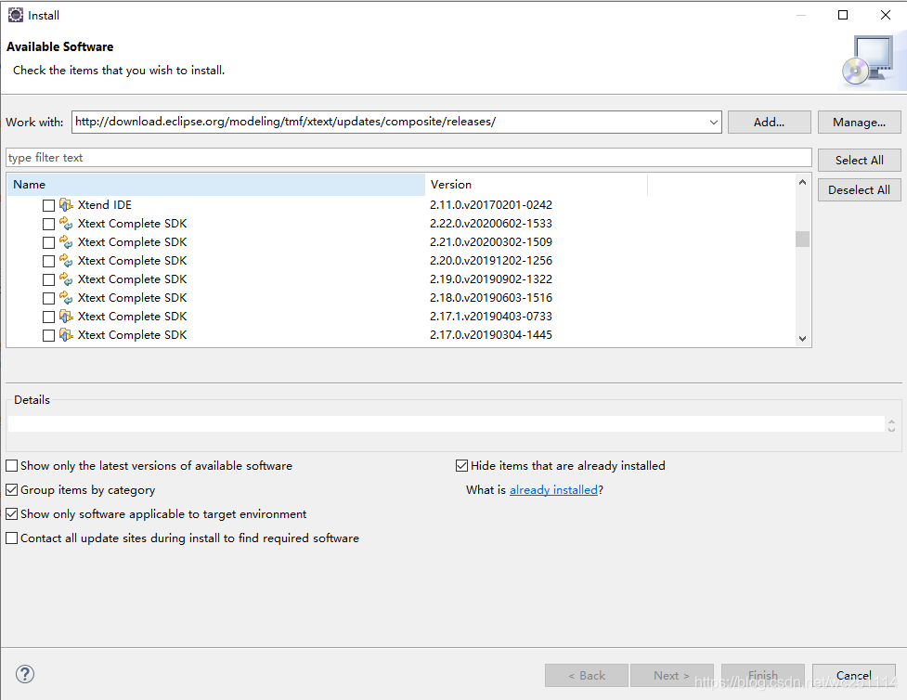Open the already installed link
Image resolution: width=907 pixels, height=700 pixels.
(553, 490)
